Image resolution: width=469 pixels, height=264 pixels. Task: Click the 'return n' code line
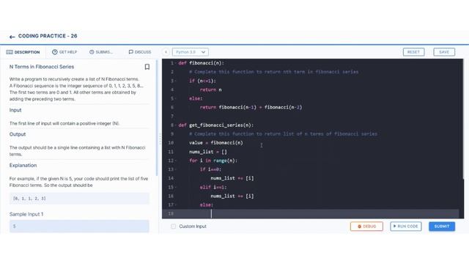click(x=210, y=89)
